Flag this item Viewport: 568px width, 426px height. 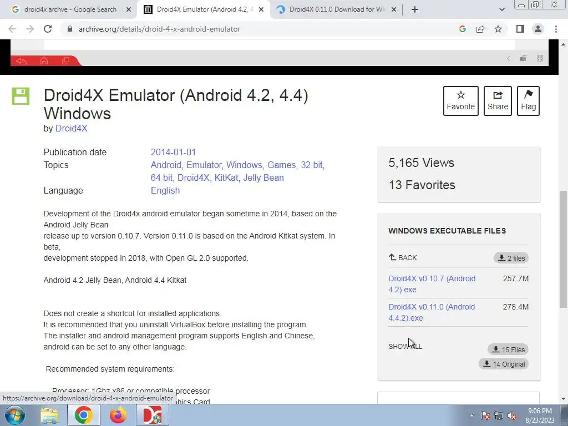pyautogui.click(x=528, y=101)
